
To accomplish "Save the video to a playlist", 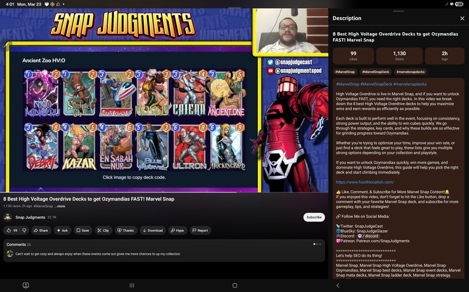I will pyautogui.click(x=83, y=230).
